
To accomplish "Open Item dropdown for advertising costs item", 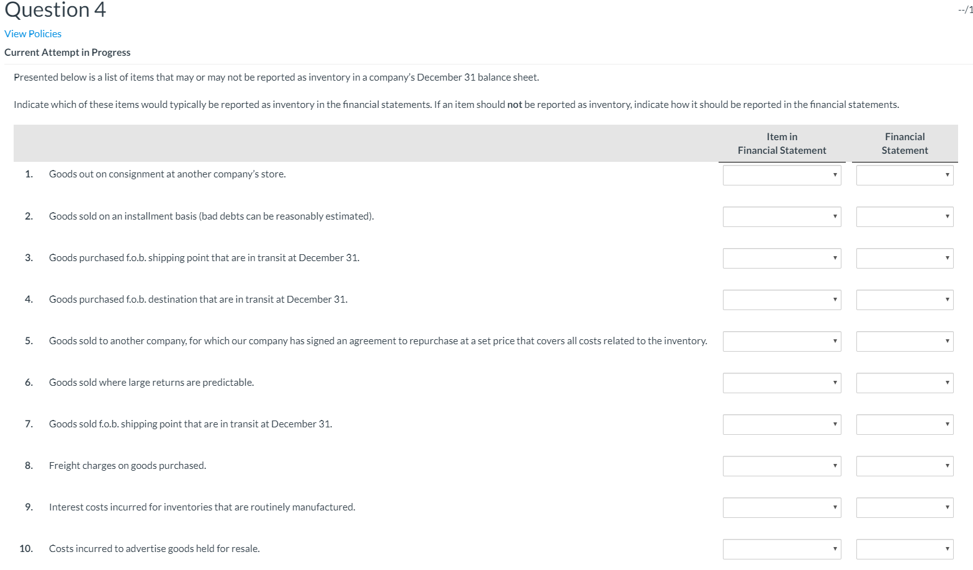I will click(x=781, y=549).
